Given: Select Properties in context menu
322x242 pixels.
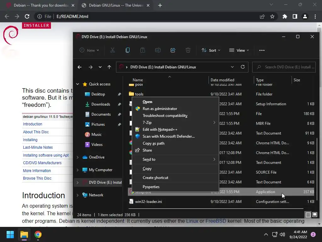Looking at the screenshot, I should tap(175, 187).
